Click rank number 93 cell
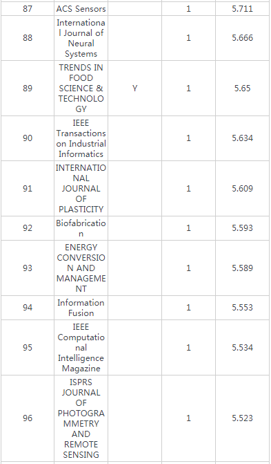 click(x=28, y=268)
